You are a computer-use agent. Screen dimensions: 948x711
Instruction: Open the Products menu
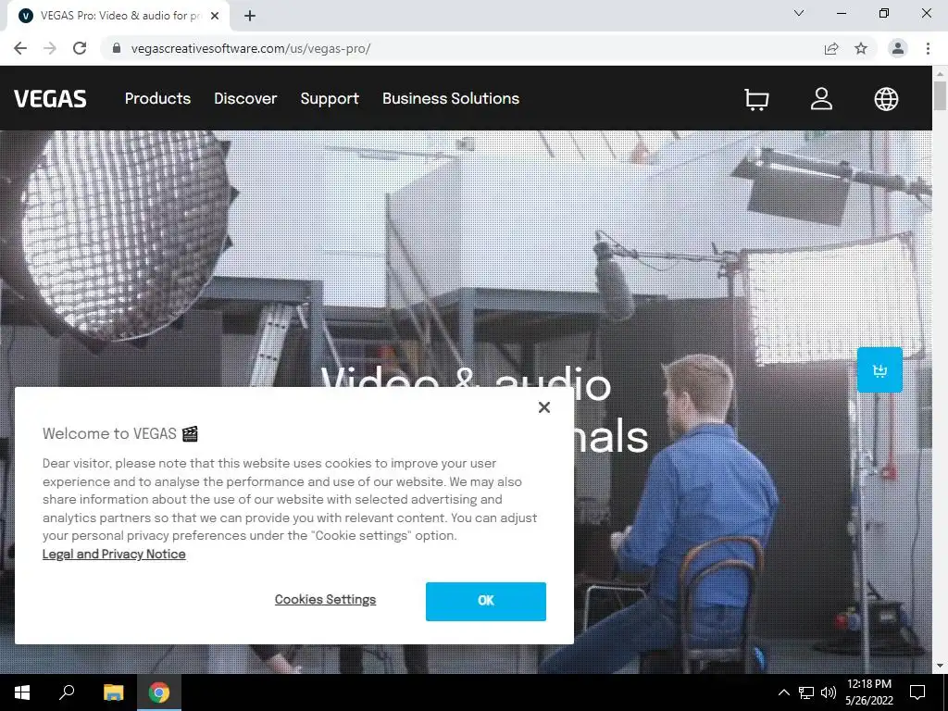[x=157, y=98]
